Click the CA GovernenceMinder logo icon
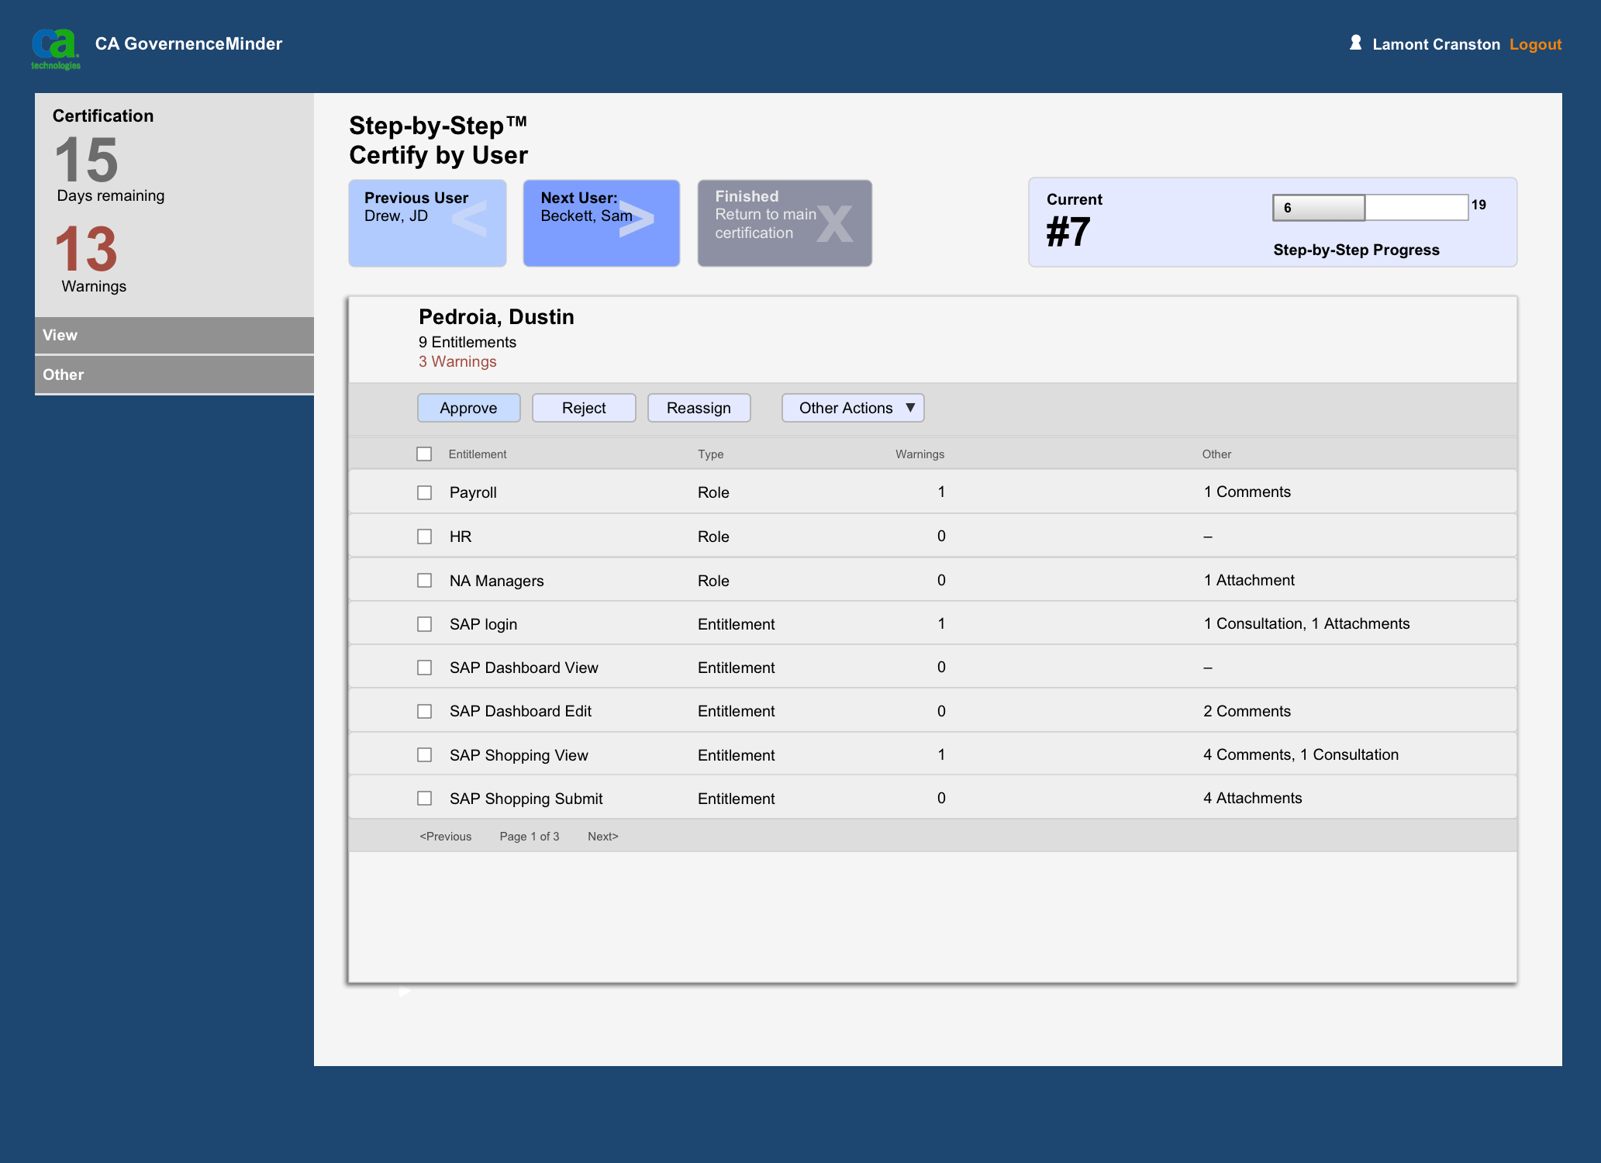The height and width of the screenshot is (1163, 1601). click(57, 45)
